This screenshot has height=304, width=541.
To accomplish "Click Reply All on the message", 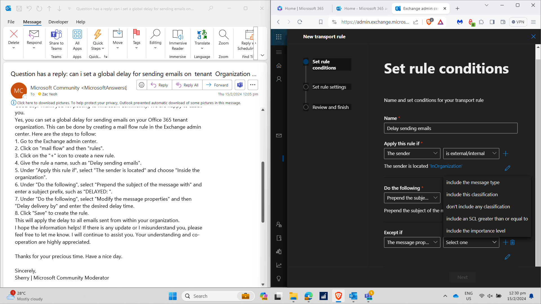I will click(187, 85).
